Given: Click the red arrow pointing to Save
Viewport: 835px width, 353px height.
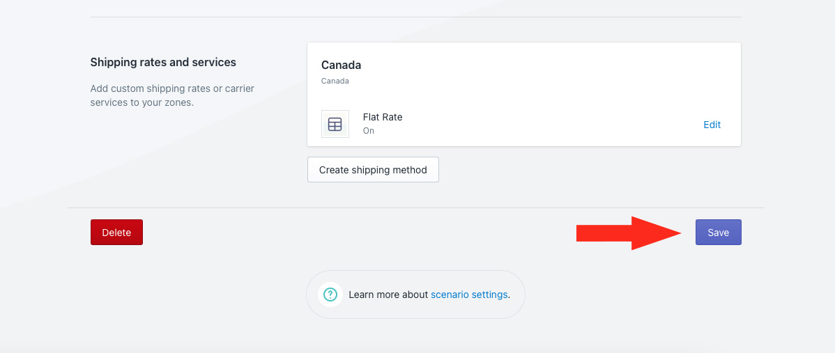Looking at the screenshot, I should 627,233.
